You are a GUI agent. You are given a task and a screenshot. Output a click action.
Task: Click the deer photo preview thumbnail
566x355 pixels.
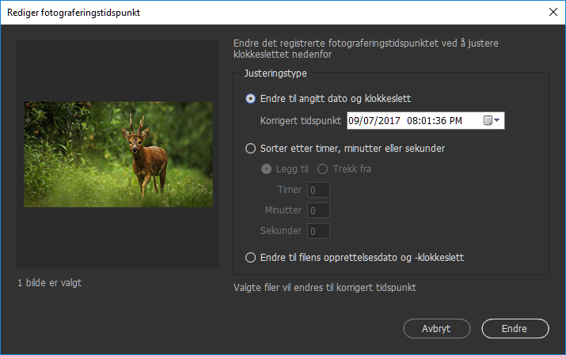tap(119, 154)
